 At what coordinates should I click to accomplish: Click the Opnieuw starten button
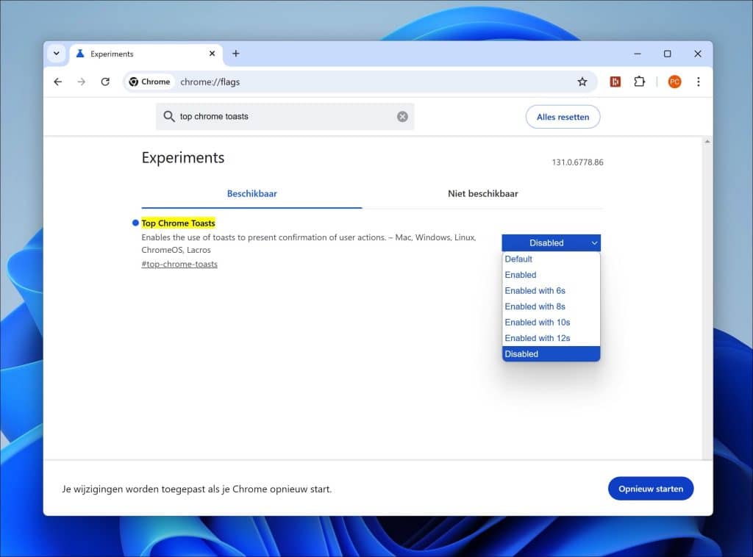[x=651, y=489]
